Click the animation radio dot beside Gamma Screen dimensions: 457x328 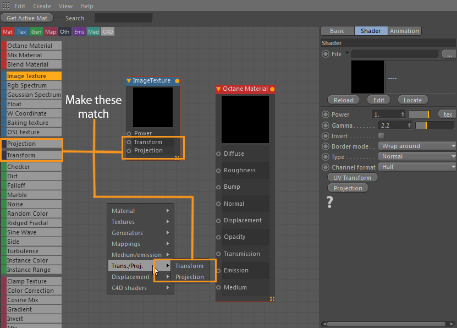tap(326, 125)
